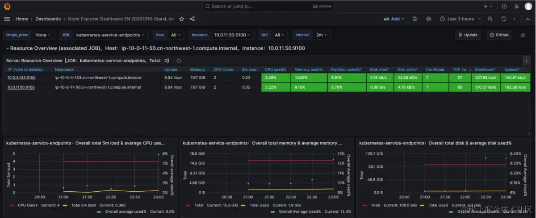
Task: Save the dashboard with the disk icon
Action: click(x=415, y=19)
